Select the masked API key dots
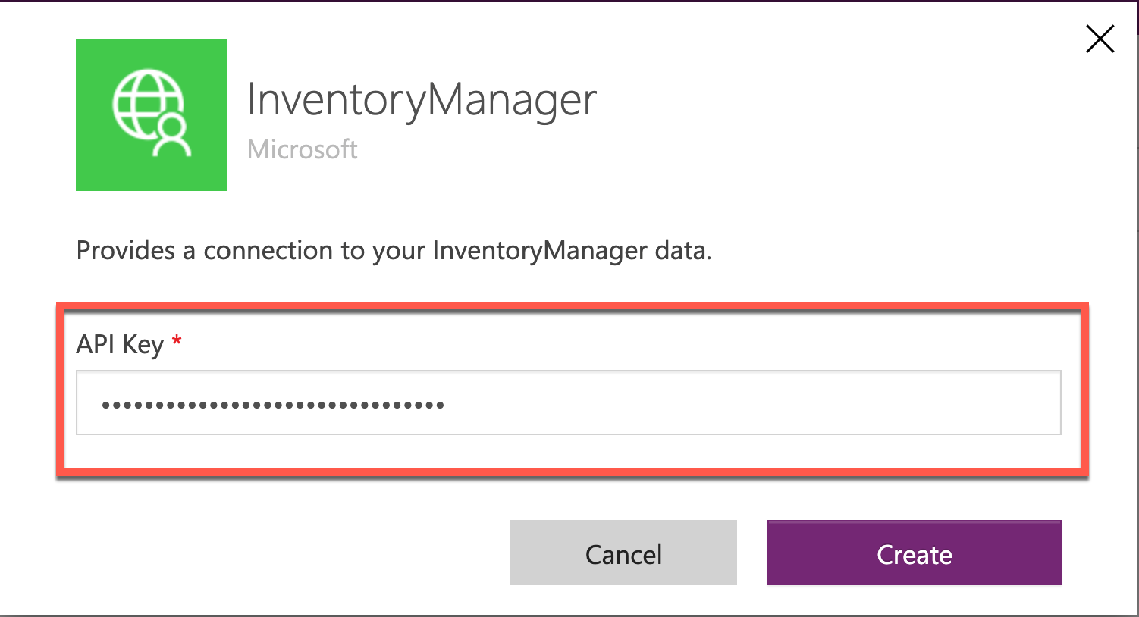Screen dimensions: 1139x617 pos(271,404)
